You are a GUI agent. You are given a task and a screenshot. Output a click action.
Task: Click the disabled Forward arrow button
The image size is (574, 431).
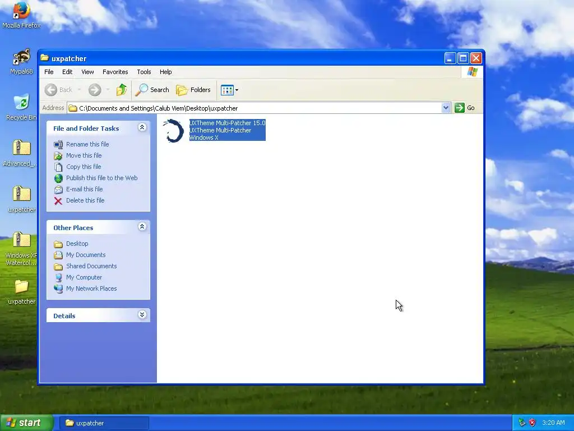[94, 90]
